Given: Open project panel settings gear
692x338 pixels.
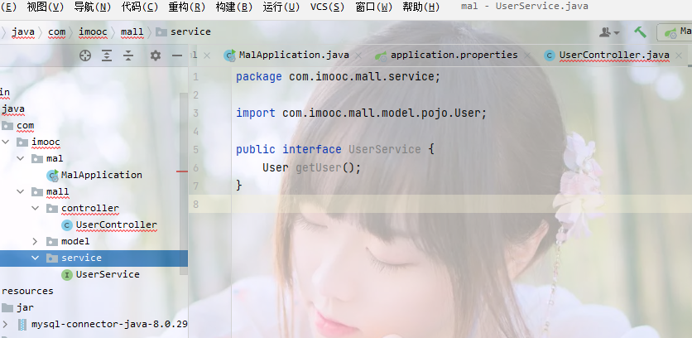Looking at the screenshot, I should (156, 56).
